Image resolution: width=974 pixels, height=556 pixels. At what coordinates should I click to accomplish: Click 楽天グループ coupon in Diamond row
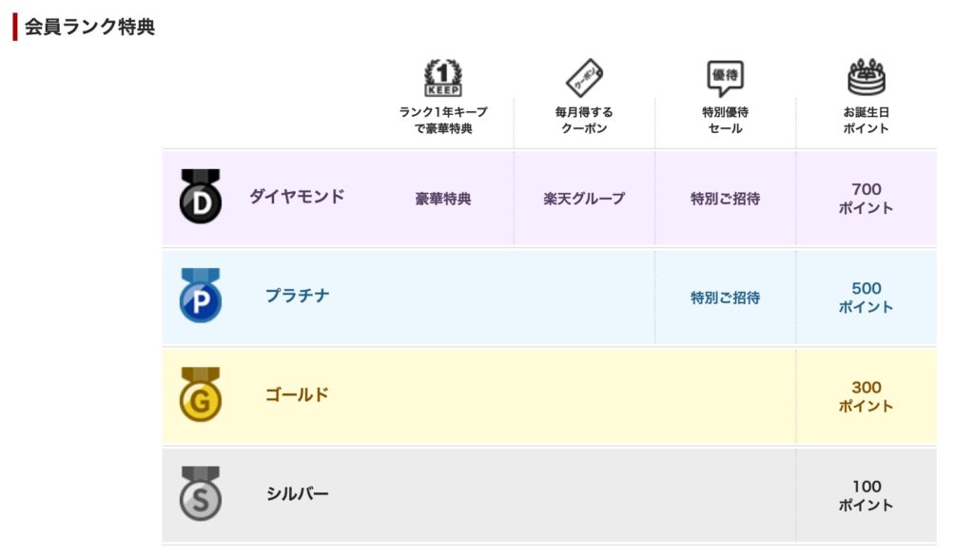584,199
